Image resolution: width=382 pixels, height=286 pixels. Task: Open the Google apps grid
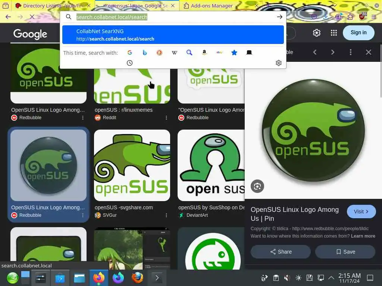coord(334,33)
